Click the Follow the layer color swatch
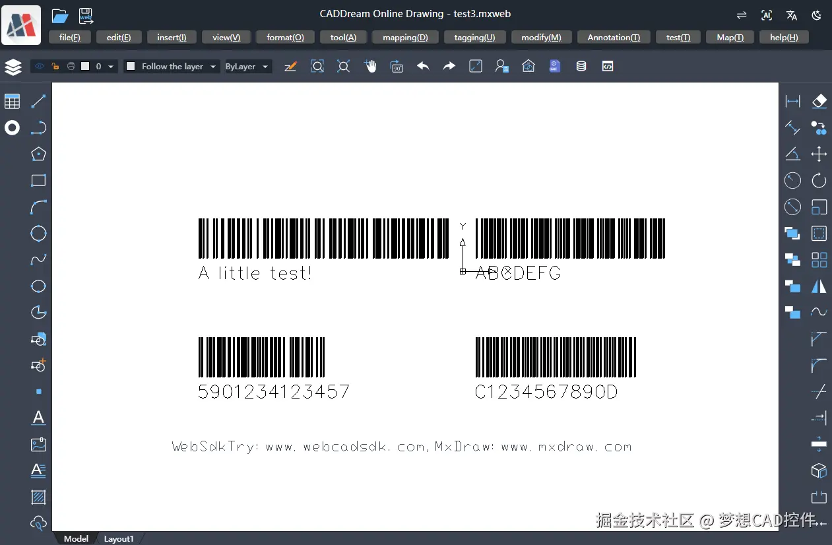This screenshot has height=545, width=832. pos(131,67)
